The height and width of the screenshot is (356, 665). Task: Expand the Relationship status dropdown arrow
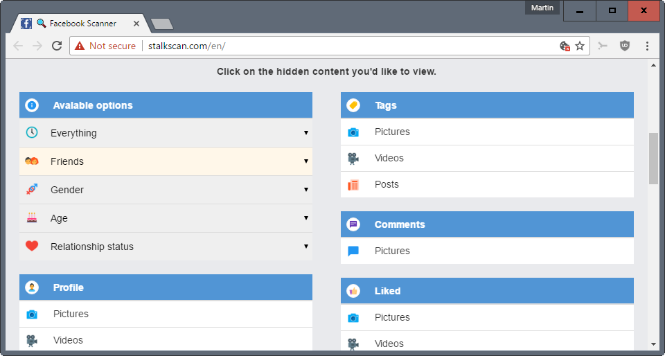[x=305, y=247]
